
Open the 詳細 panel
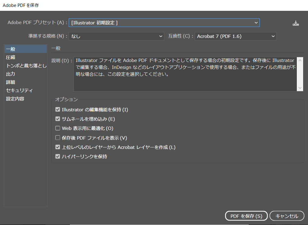[11, 82]
